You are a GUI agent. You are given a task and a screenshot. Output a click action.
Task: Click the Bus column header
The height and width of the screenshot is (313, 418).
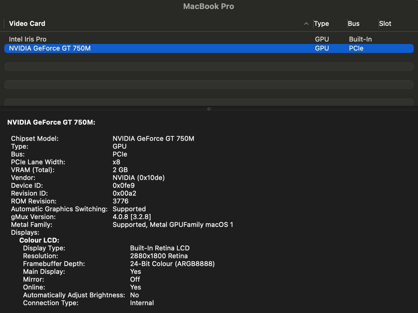click(x=354, y=23)
